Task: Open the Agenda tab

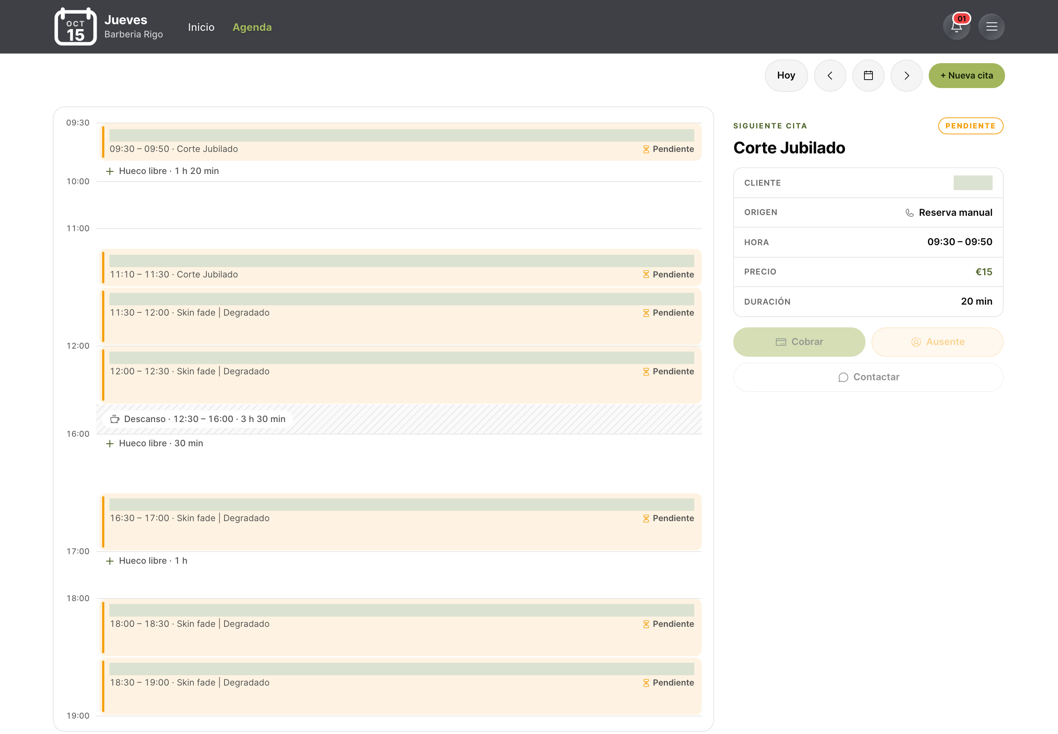Action: (x=252, y=27)
